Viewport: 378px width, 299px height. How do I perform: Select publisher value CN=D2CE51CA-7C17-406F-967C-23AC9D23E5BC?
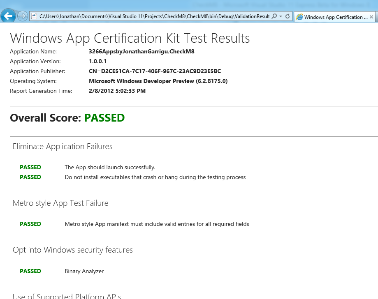point(155,71)
